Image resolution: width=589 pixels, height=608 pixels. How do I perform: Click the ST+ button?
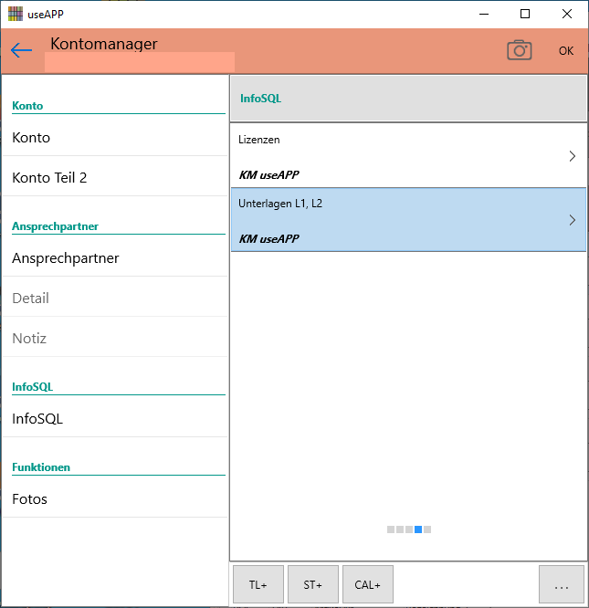pos(313,584)
